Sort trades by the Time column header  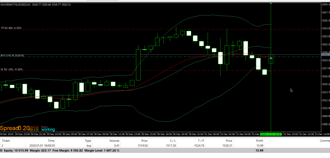pos(51,141)
